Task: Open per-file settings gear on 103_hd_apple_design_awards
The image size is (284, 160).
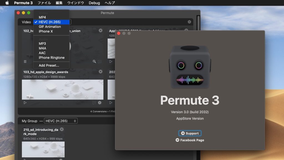Action: [x=100, y=103]
